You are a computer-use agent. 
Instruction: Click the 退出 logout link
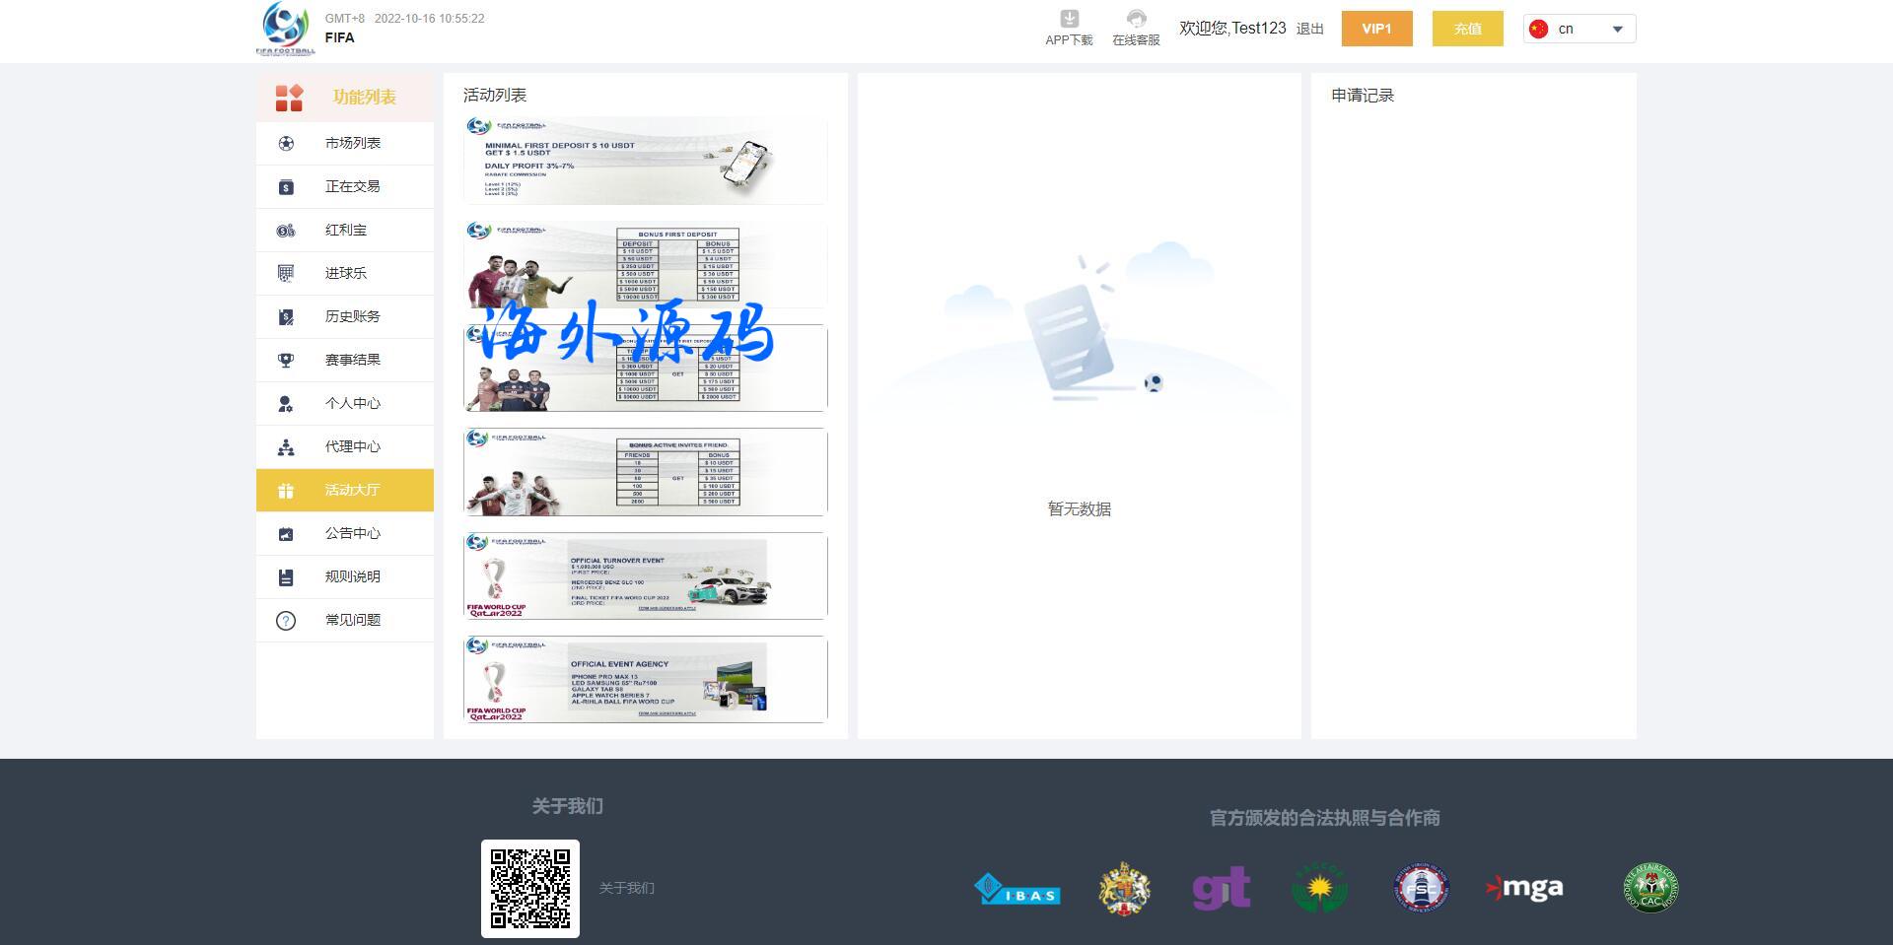pos(1309,30)
